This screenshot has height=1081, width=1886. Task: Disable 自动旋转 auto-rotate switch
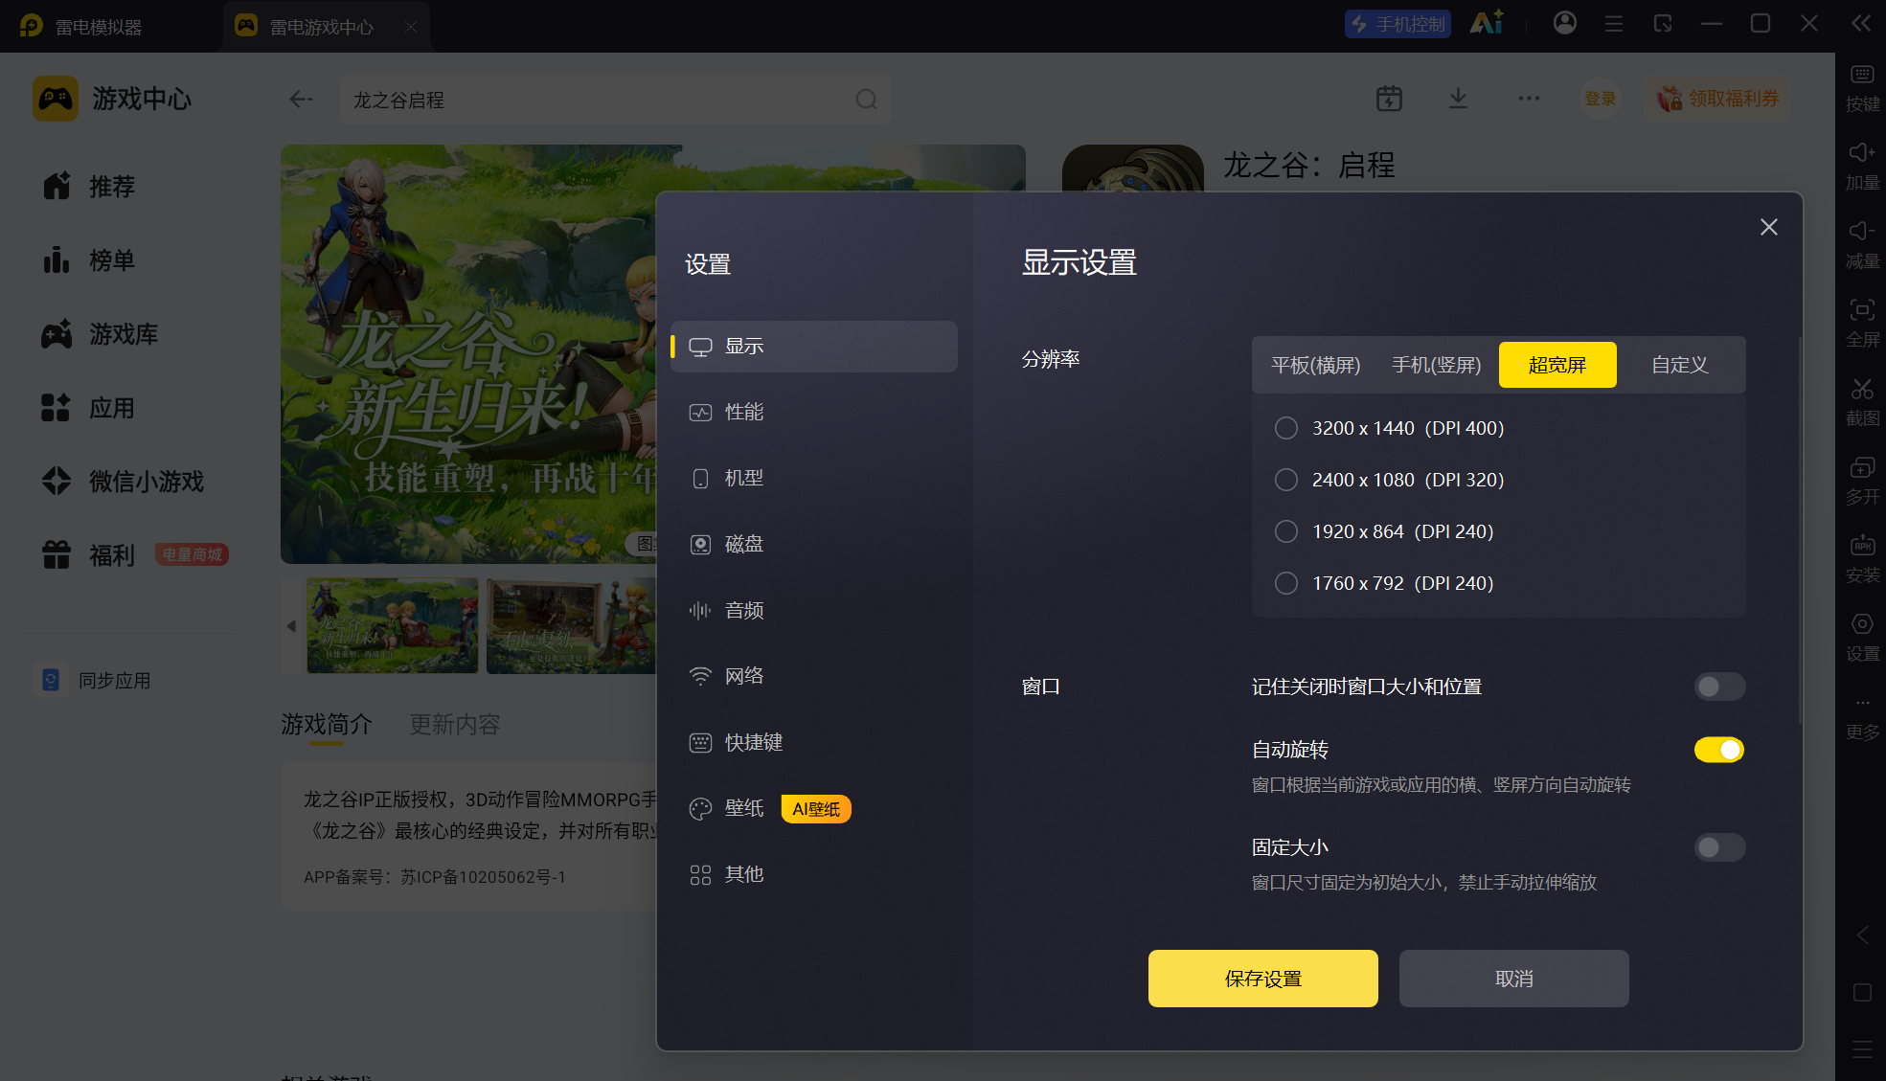click(1719, 750)
